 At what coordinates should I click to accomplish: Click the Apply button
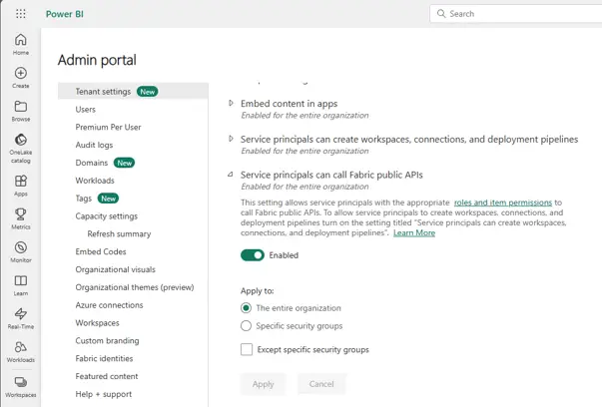(263, 384)
